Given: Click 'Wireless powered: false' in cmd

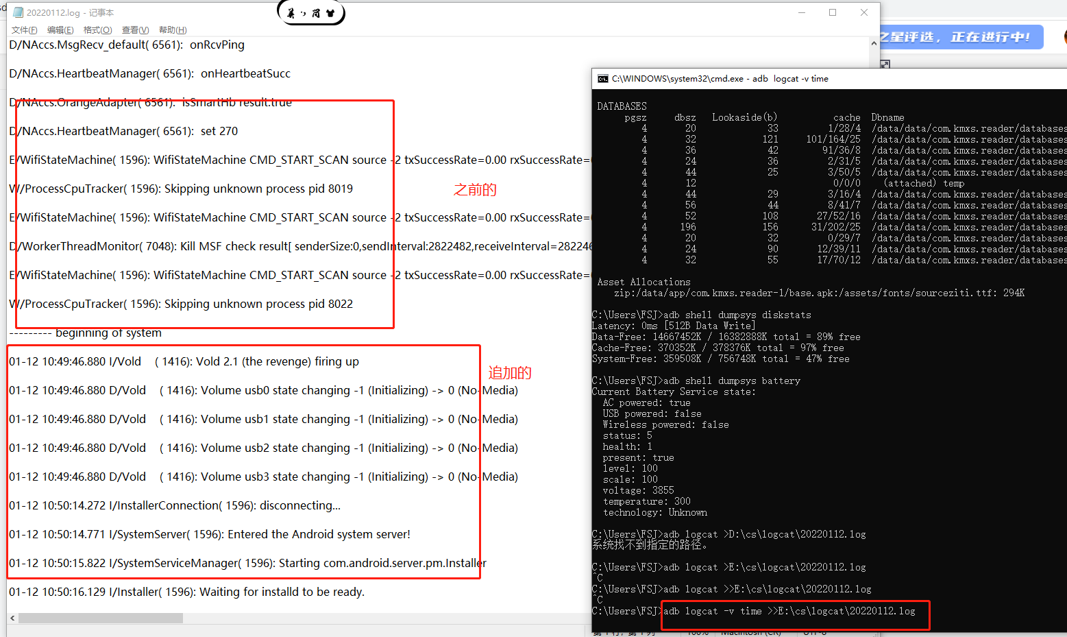Looking at the screenshot, I should [x=665, y=424].
